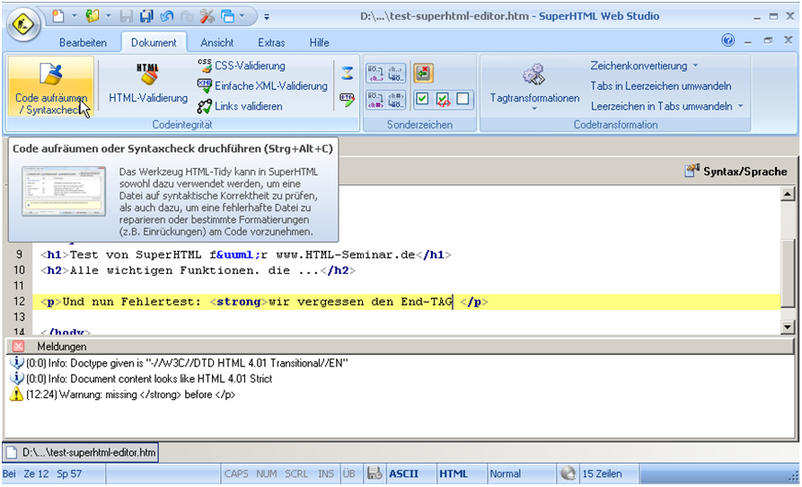Click Links validieren
This screenshot has width=802, height=487.
(x=240, y=106)
